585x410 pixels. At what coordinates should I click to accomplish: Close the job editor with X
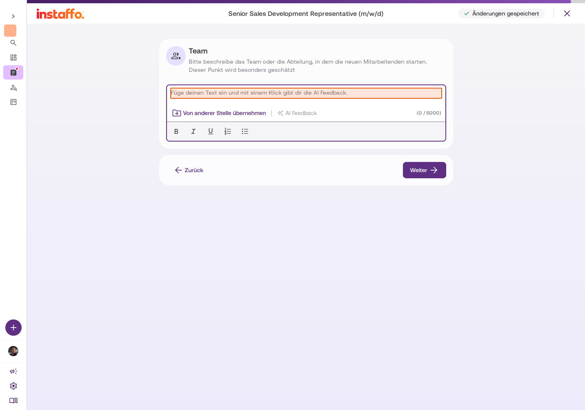coord(567,13)
